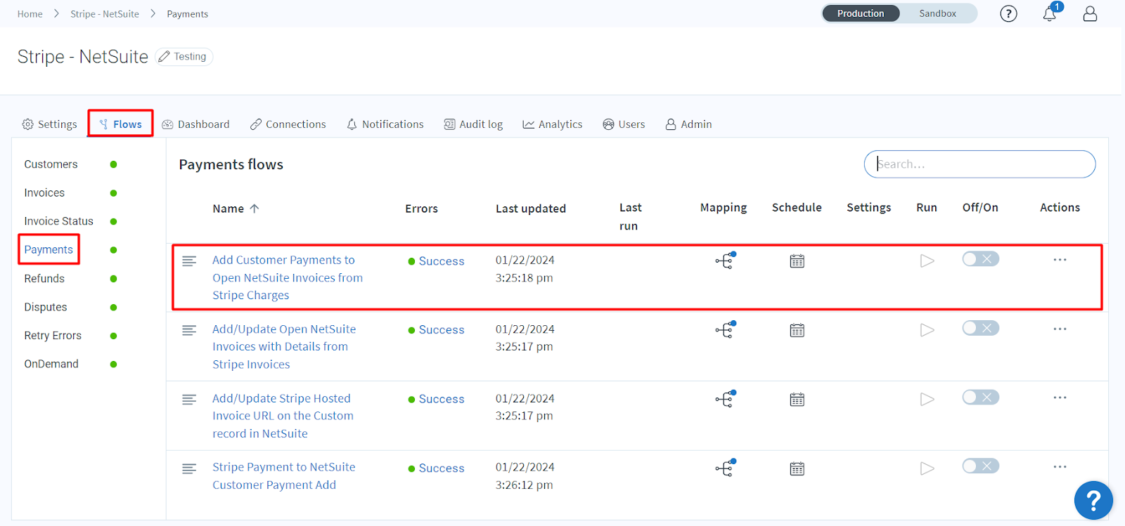Click the pencil edit icon beside Testing
Image resolution: width=1125 pixels, height=526 pixels.
pyautogui.click(x=164, y=56)
